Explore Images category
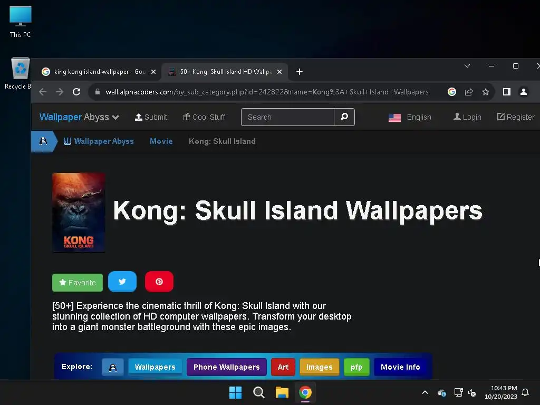The image size is (540, 405). point(320,367)
